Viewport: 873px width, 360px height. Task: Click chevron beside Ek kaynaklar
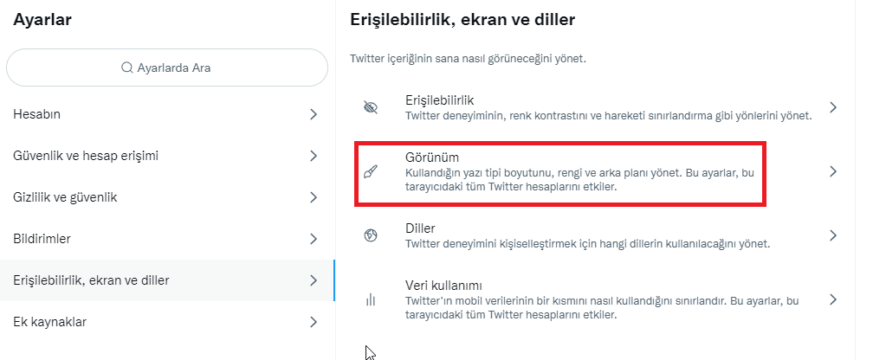point(314,322)
